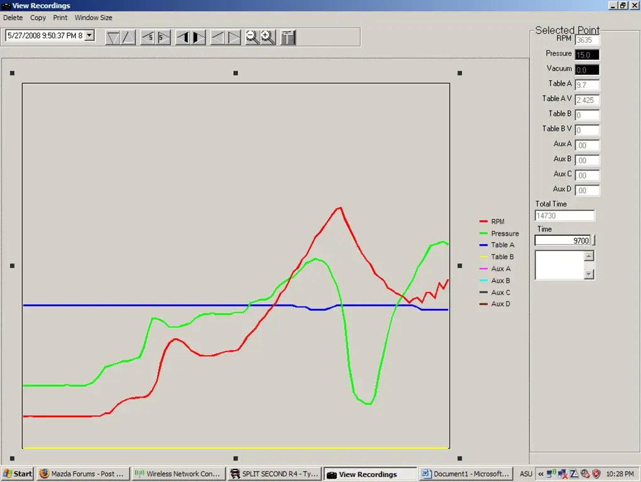Open the Window Size menu

pos(93,18)
